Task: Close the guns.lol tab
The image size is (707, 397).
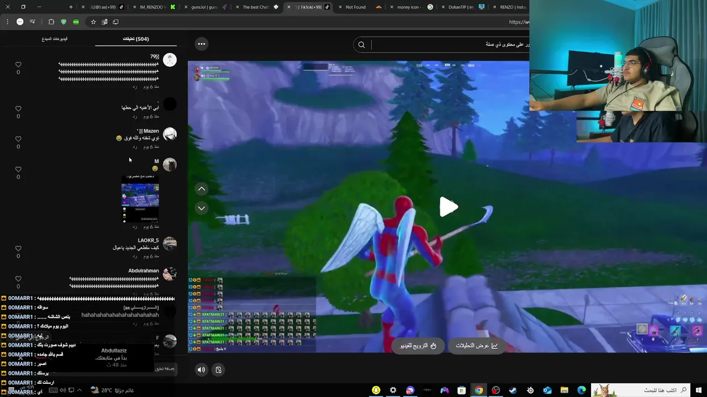Action: (x=186, y=7)
